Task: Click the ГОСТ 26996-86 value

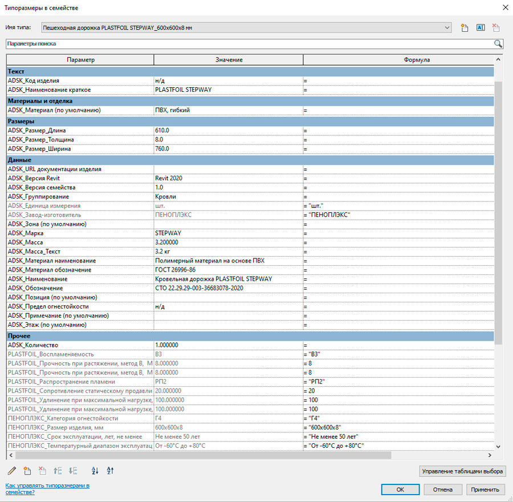Action: (x=175, y=270)
